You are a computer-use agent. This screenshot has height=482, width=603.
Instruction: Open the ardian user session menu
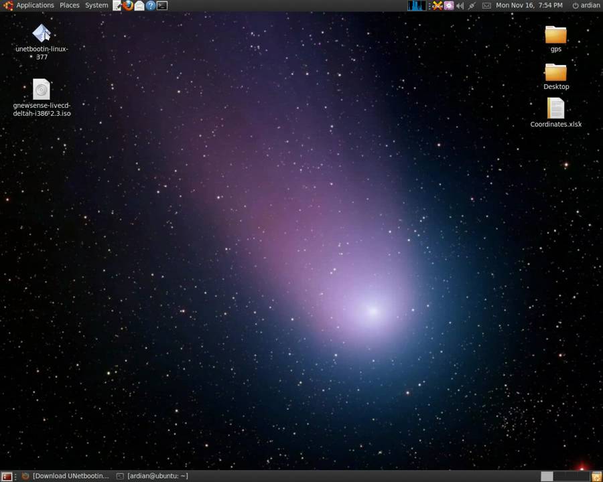[x=586, y=5]
